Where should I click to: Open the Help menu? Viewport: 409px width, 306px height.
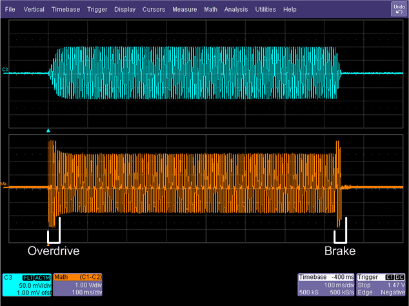pyautogui.click(x=290, y=10)
